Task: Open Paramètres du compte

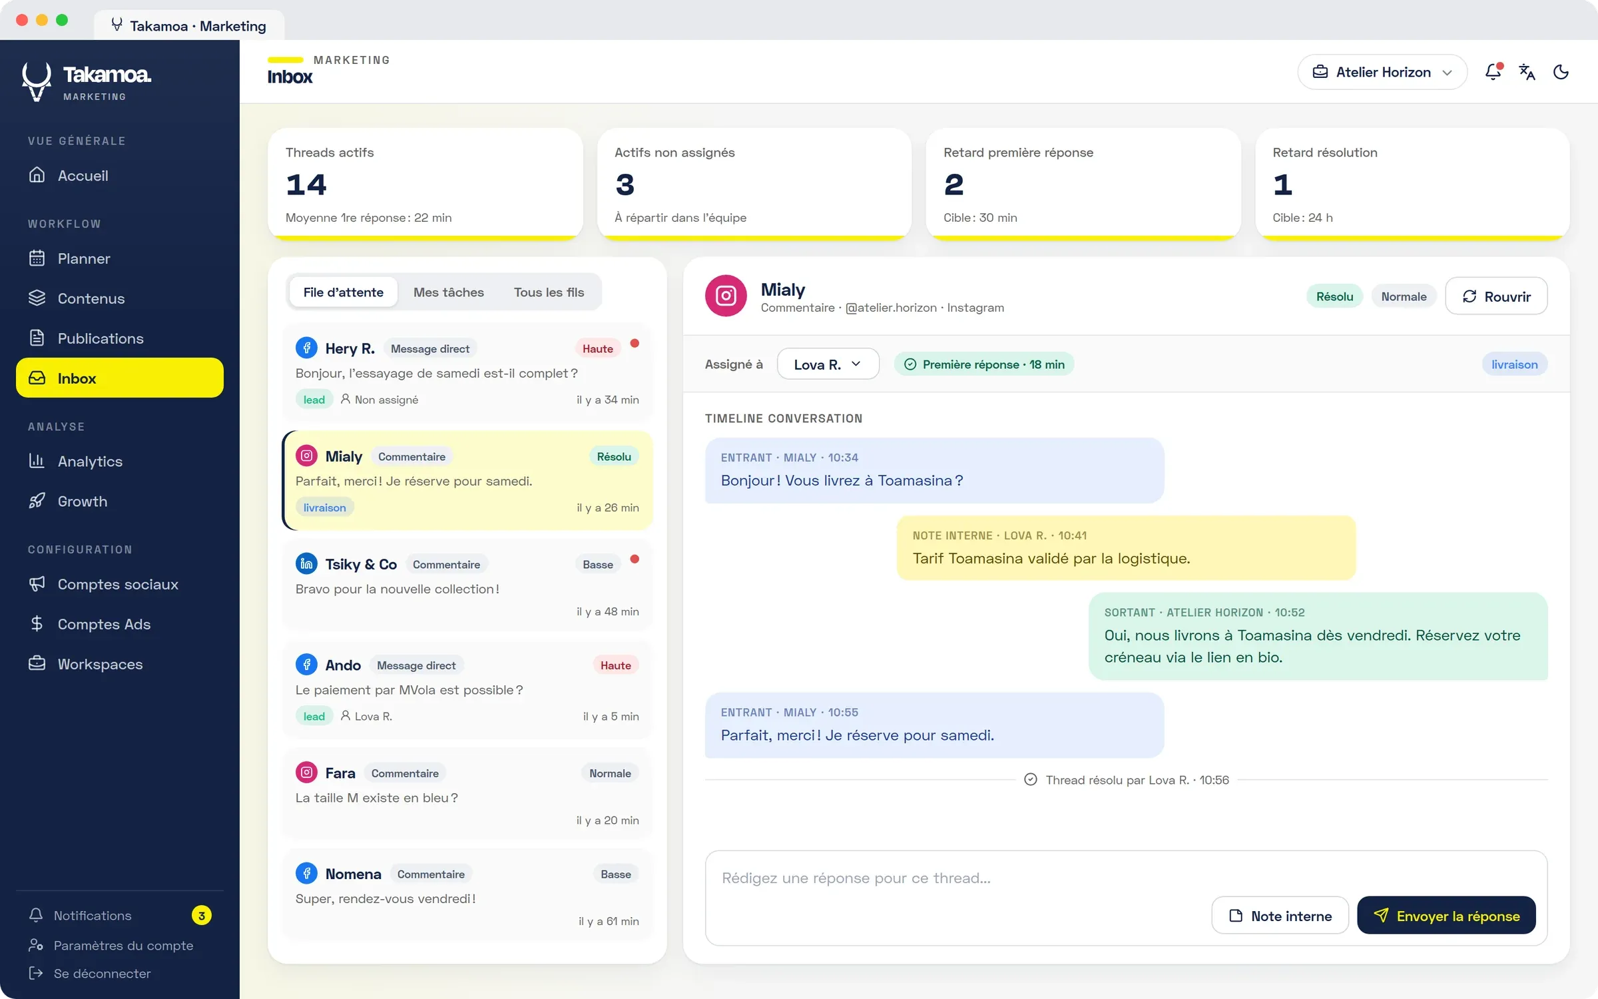Action: [x=120, y=945]
